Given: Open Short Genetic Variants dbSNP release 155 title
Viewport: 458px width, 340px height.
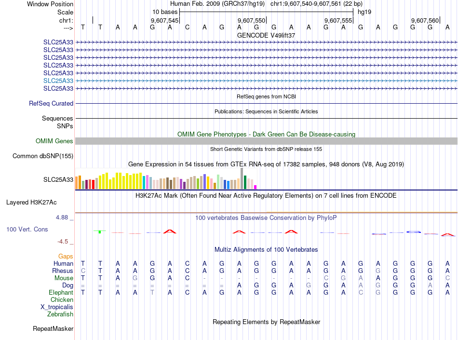Looking at the screenshot, I should click(266, 149).
